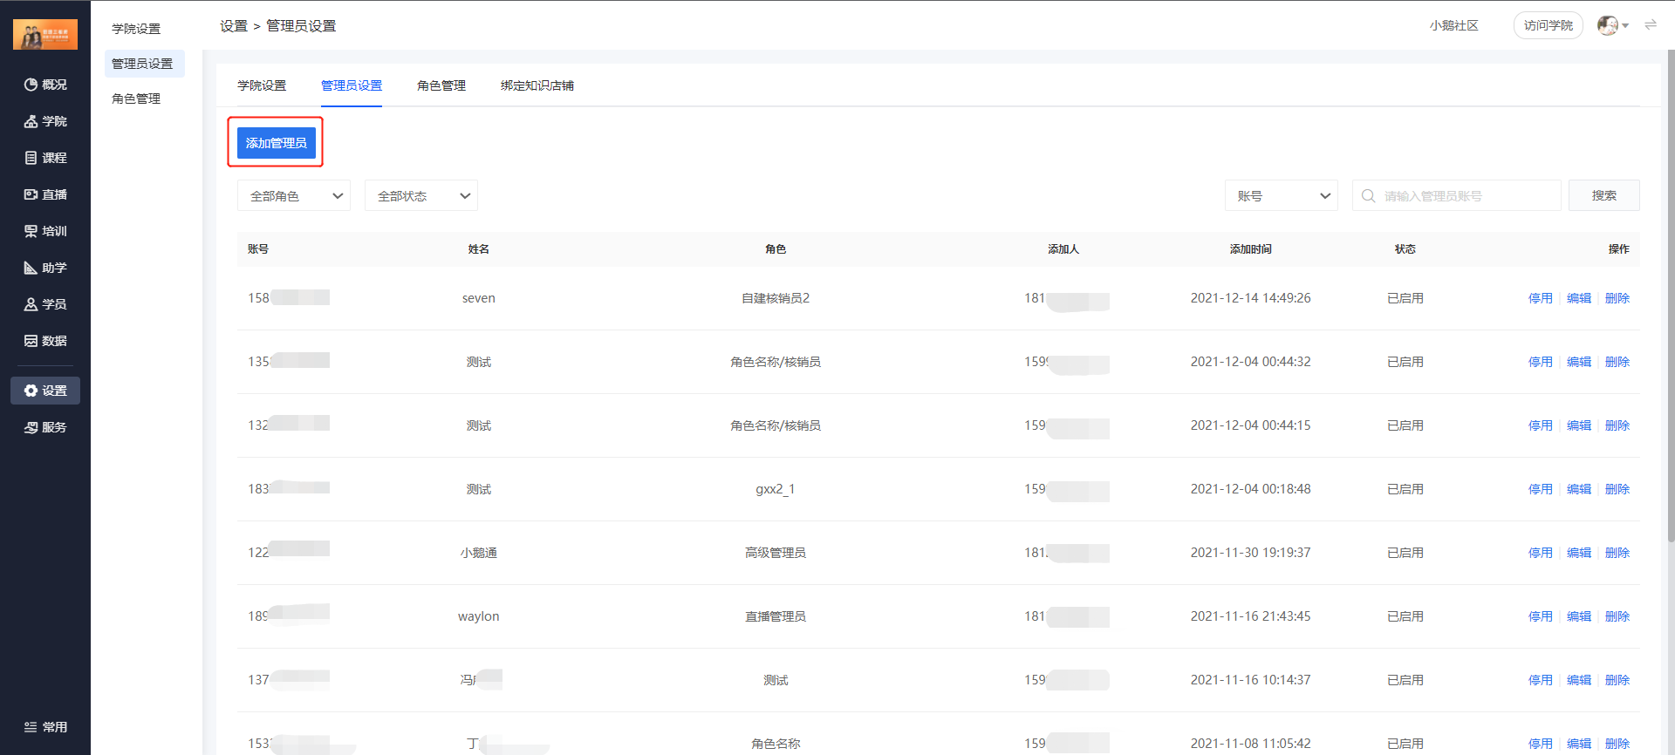Open the 账号 search type dropdown
The height and width of the screenshot is (755, 1675).
point(1282,195)
